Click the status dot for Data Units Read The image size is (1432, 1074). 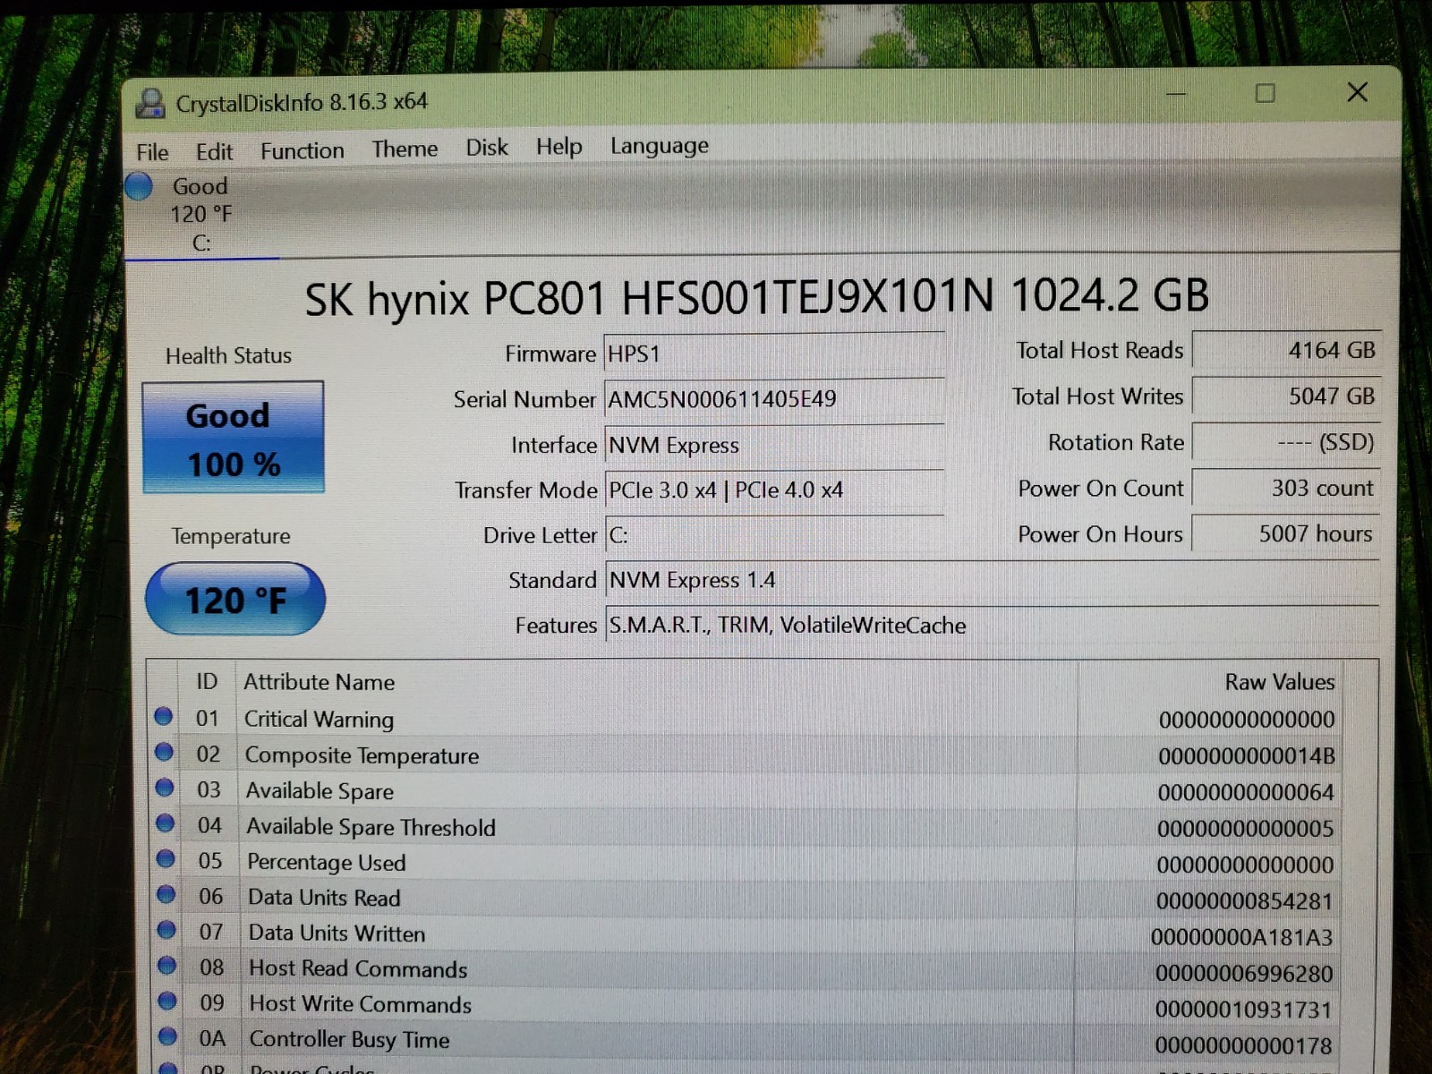(x=166, y=894)
